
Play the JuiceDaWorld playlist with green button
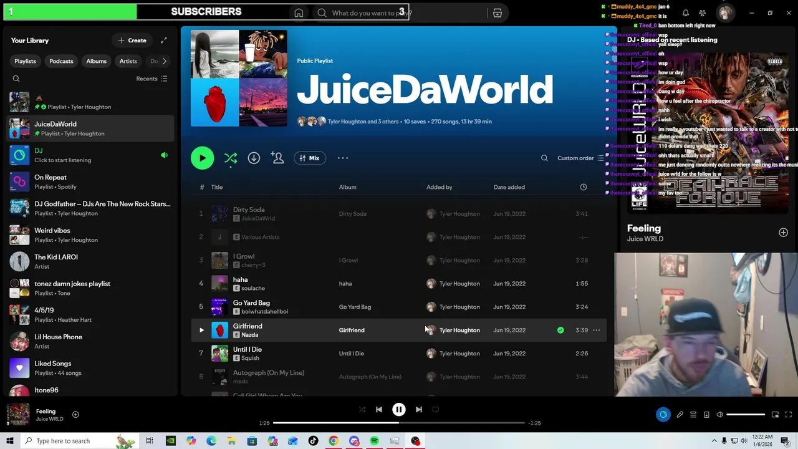(202, 158)
